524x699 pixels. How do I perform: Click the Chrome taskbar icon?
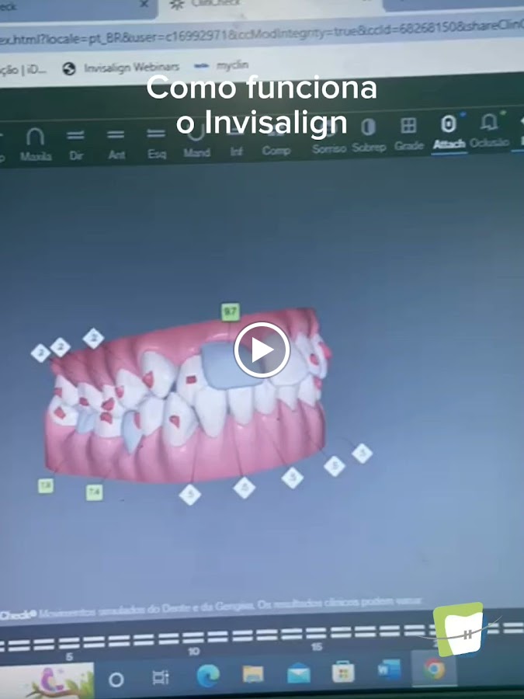click(433, 669)
